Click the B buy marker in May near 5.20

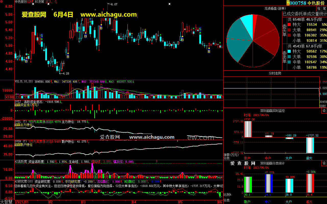182,40
